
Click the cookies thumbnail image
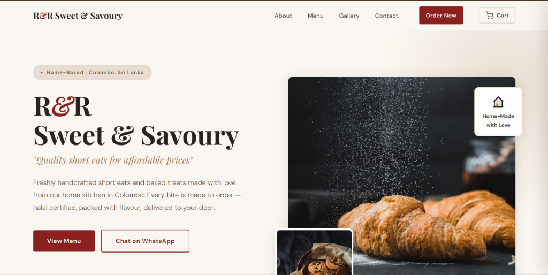(x=314, y=252)
